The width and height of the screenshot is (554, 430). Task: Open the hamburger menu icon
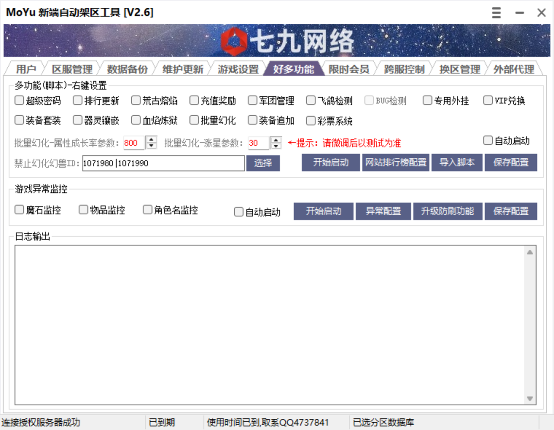tap(496, 13)
